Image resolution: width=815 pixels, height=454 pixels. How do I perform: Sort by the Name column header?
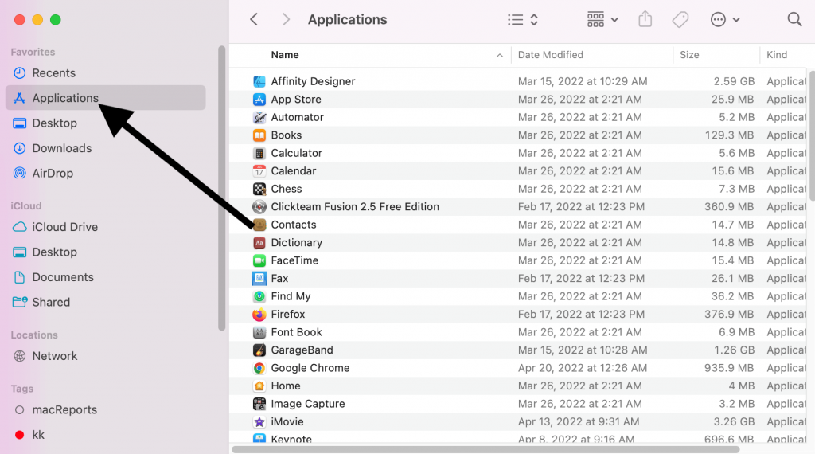tap(285, 55)
